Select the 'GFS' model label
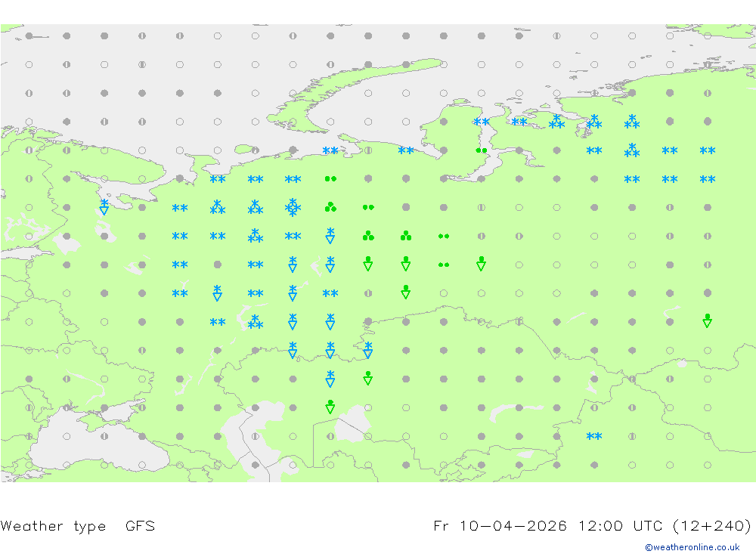This screenshot has height=554, width=756. [x=140, y=525]
